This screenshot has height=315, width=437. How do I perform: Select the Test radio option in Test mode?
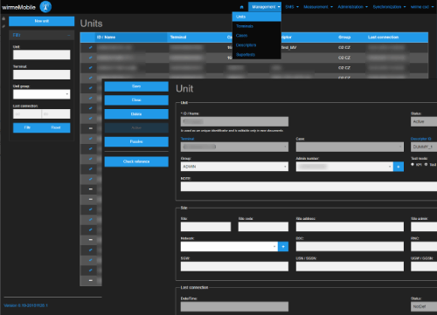(426, 165)
